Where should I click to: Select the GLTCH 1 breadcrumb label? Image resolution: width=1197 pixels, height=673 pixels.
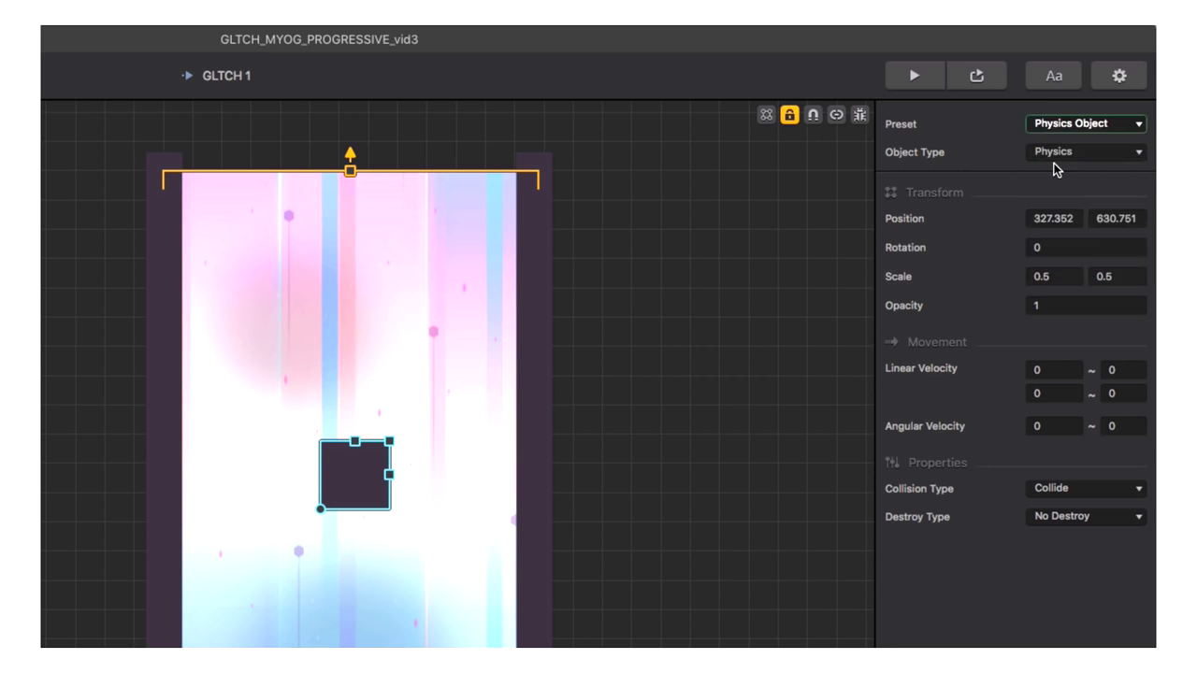pos(226,76)
